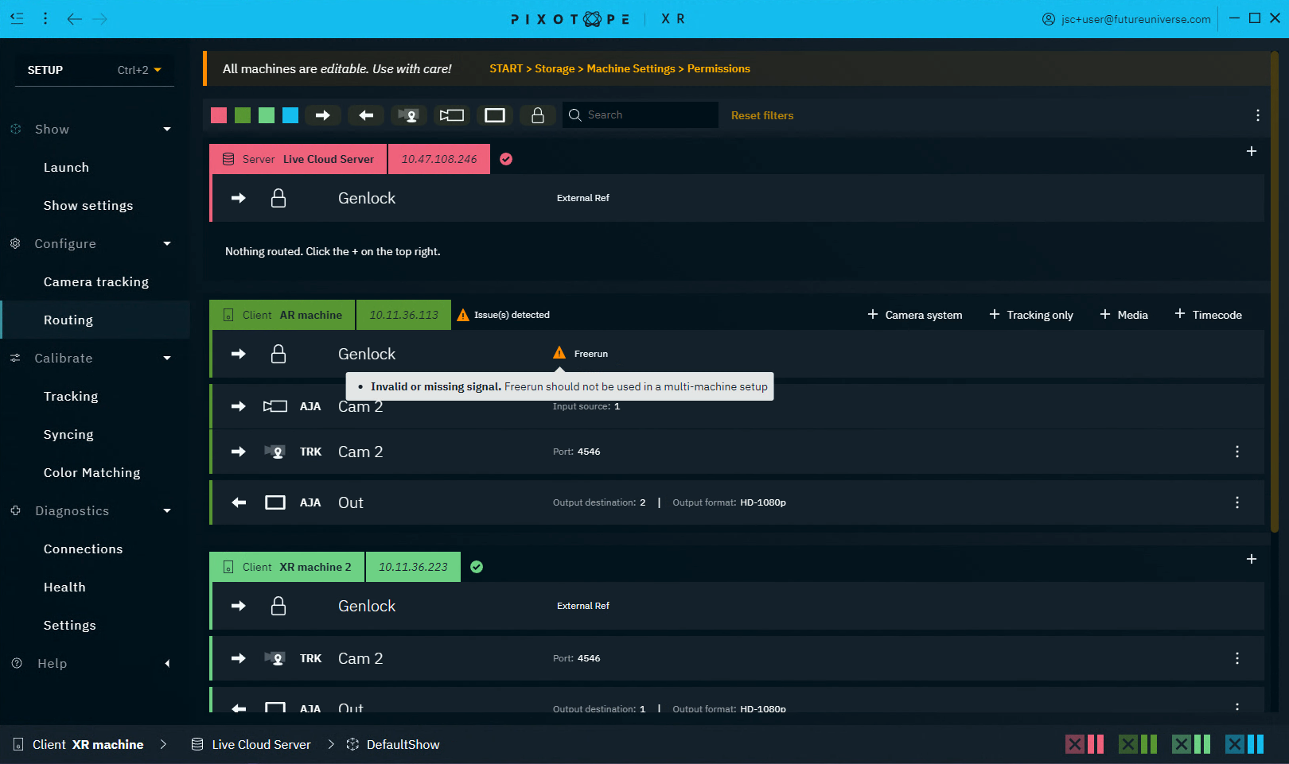Toggle the pink machine color filter
This screenshot has width=1289, height=764.
pos(219,114)
